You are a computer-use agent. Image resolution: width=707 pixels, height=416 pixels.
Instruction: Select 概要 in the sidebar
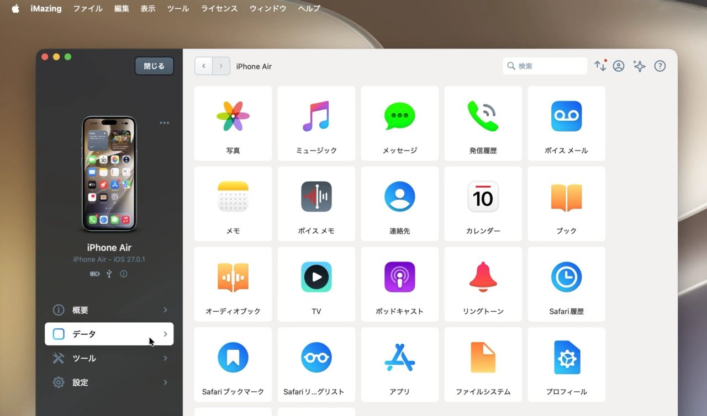[109, 310]
